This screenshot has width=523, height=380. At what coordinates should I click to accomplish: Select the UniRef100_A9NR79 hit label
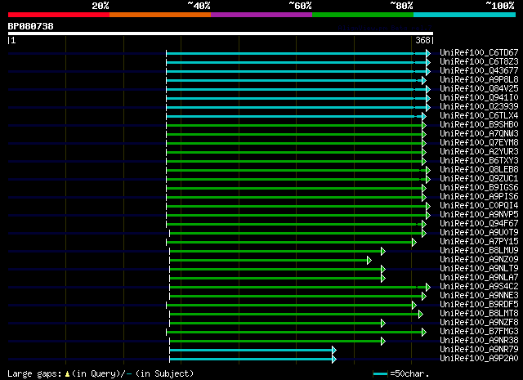[x=479, y=350]
